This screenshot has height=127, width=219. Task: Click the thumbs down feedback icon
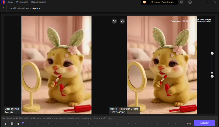pos(114,21)
